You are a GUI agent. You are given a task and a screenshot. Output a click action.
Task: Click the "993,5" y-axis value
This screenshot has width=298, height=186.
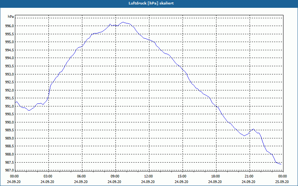[x=10, y=66]
